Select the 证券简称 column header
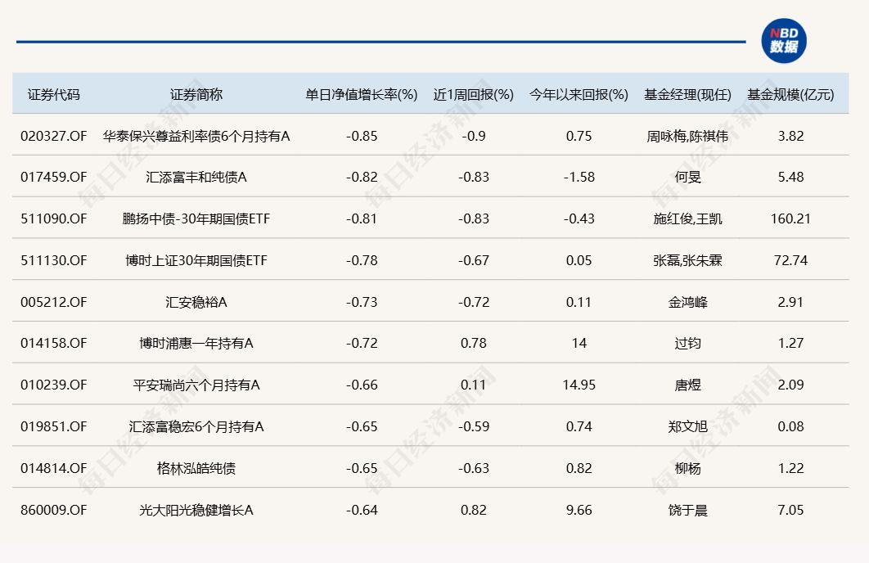 (196, 94)
